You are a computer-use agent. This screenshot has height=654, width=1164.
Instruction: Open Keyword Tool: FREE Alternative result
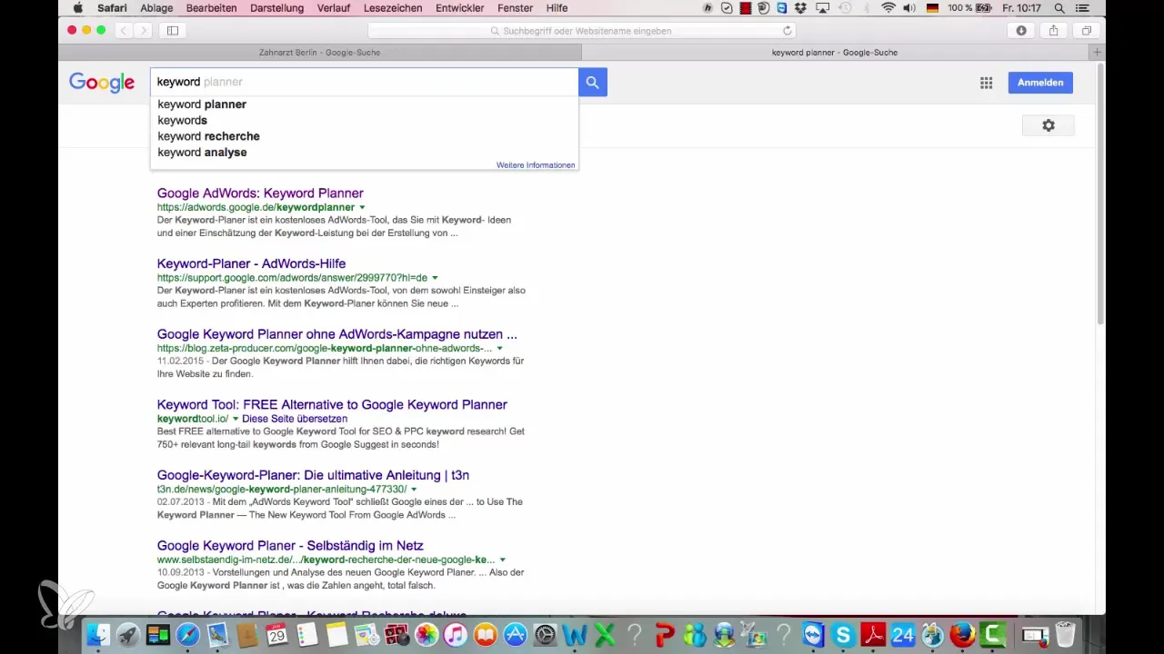(x=332, y=405)
